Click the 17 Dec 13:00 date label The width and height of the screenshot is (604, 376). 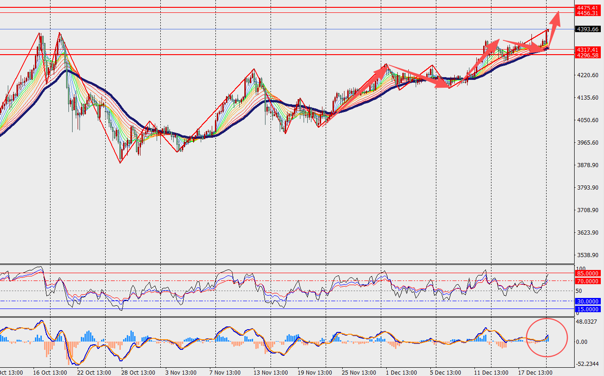pyautogui.click(x=535, y=372)
